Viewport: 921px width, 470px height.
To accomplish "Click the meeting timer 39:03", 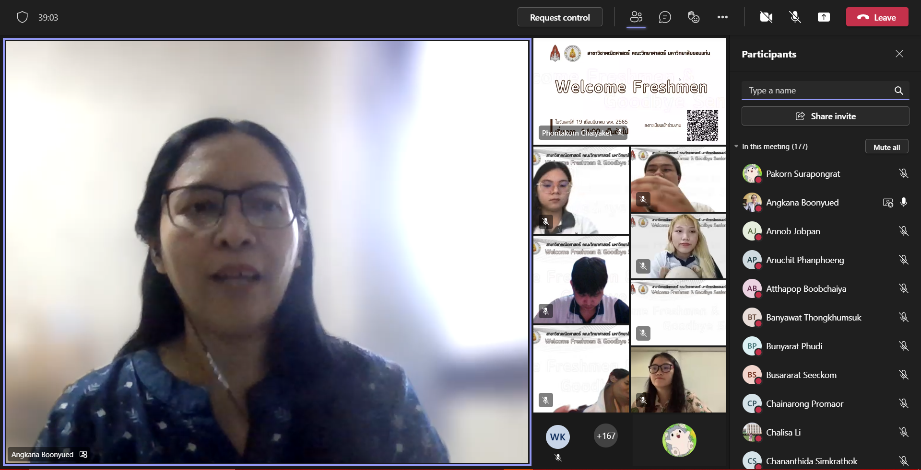I will (x=48, y=17).
